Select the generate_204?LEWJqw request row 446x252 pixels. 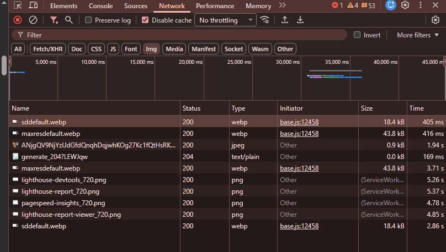(227, 157)
